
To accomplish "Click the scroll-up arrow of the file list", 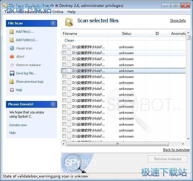I will click(x=188, y=33).
